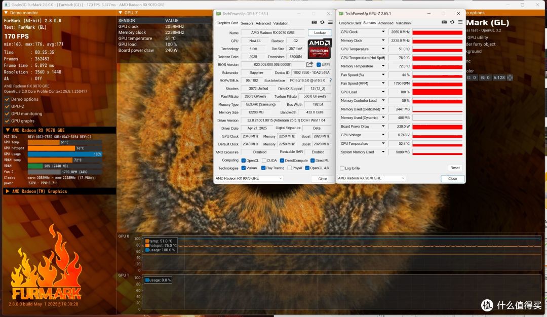Click Close button in GPU-Z Sensors window

click(x=452, y=179)
